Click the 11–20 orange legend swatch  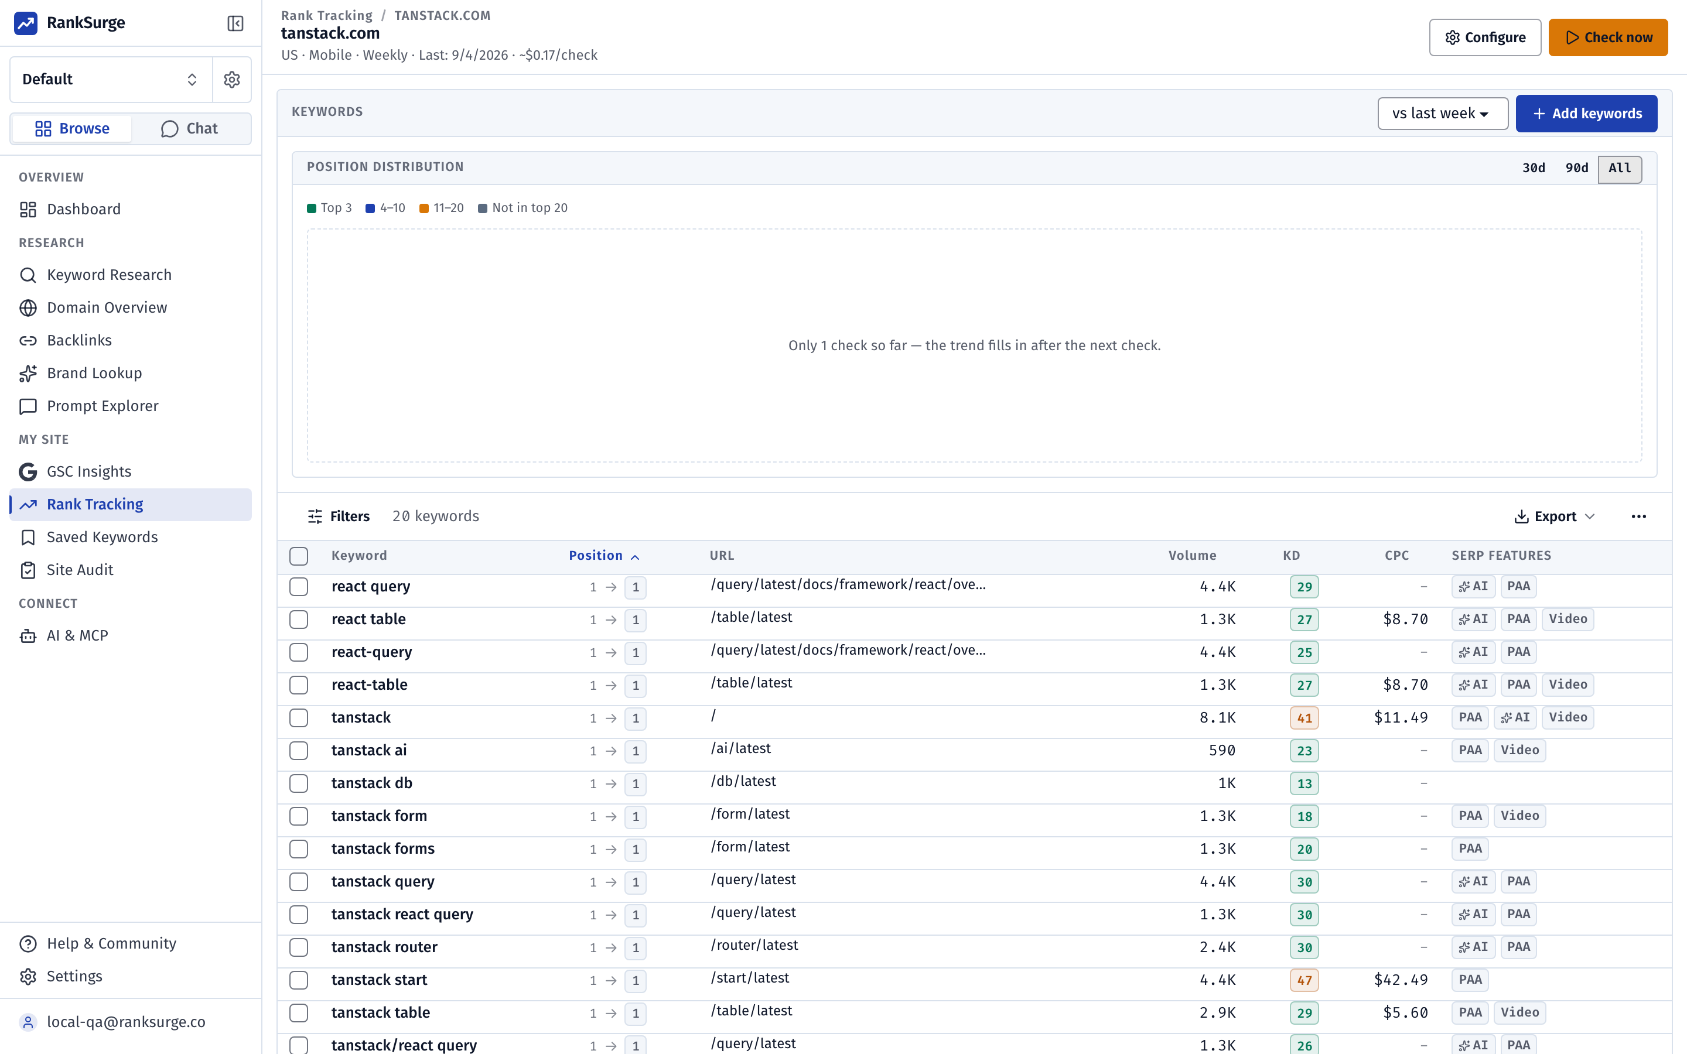click(424, 208)
